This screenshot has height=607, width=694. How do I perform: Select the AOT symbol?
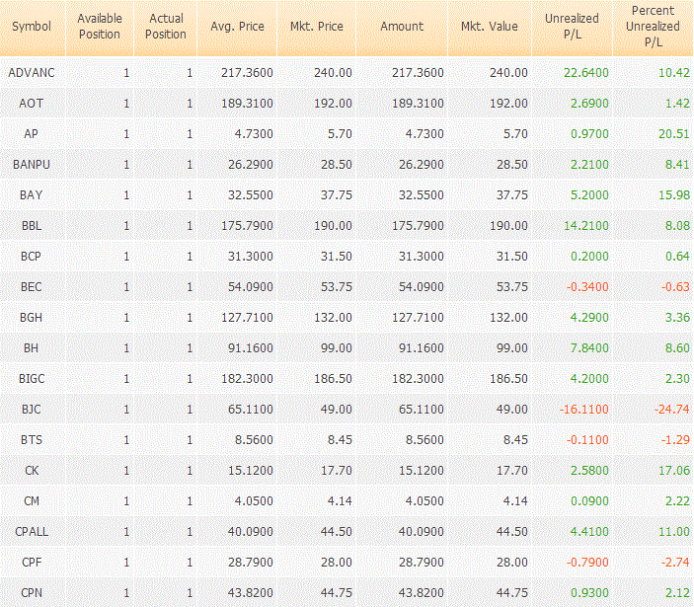pyautogui.click(x=32, y=103)
